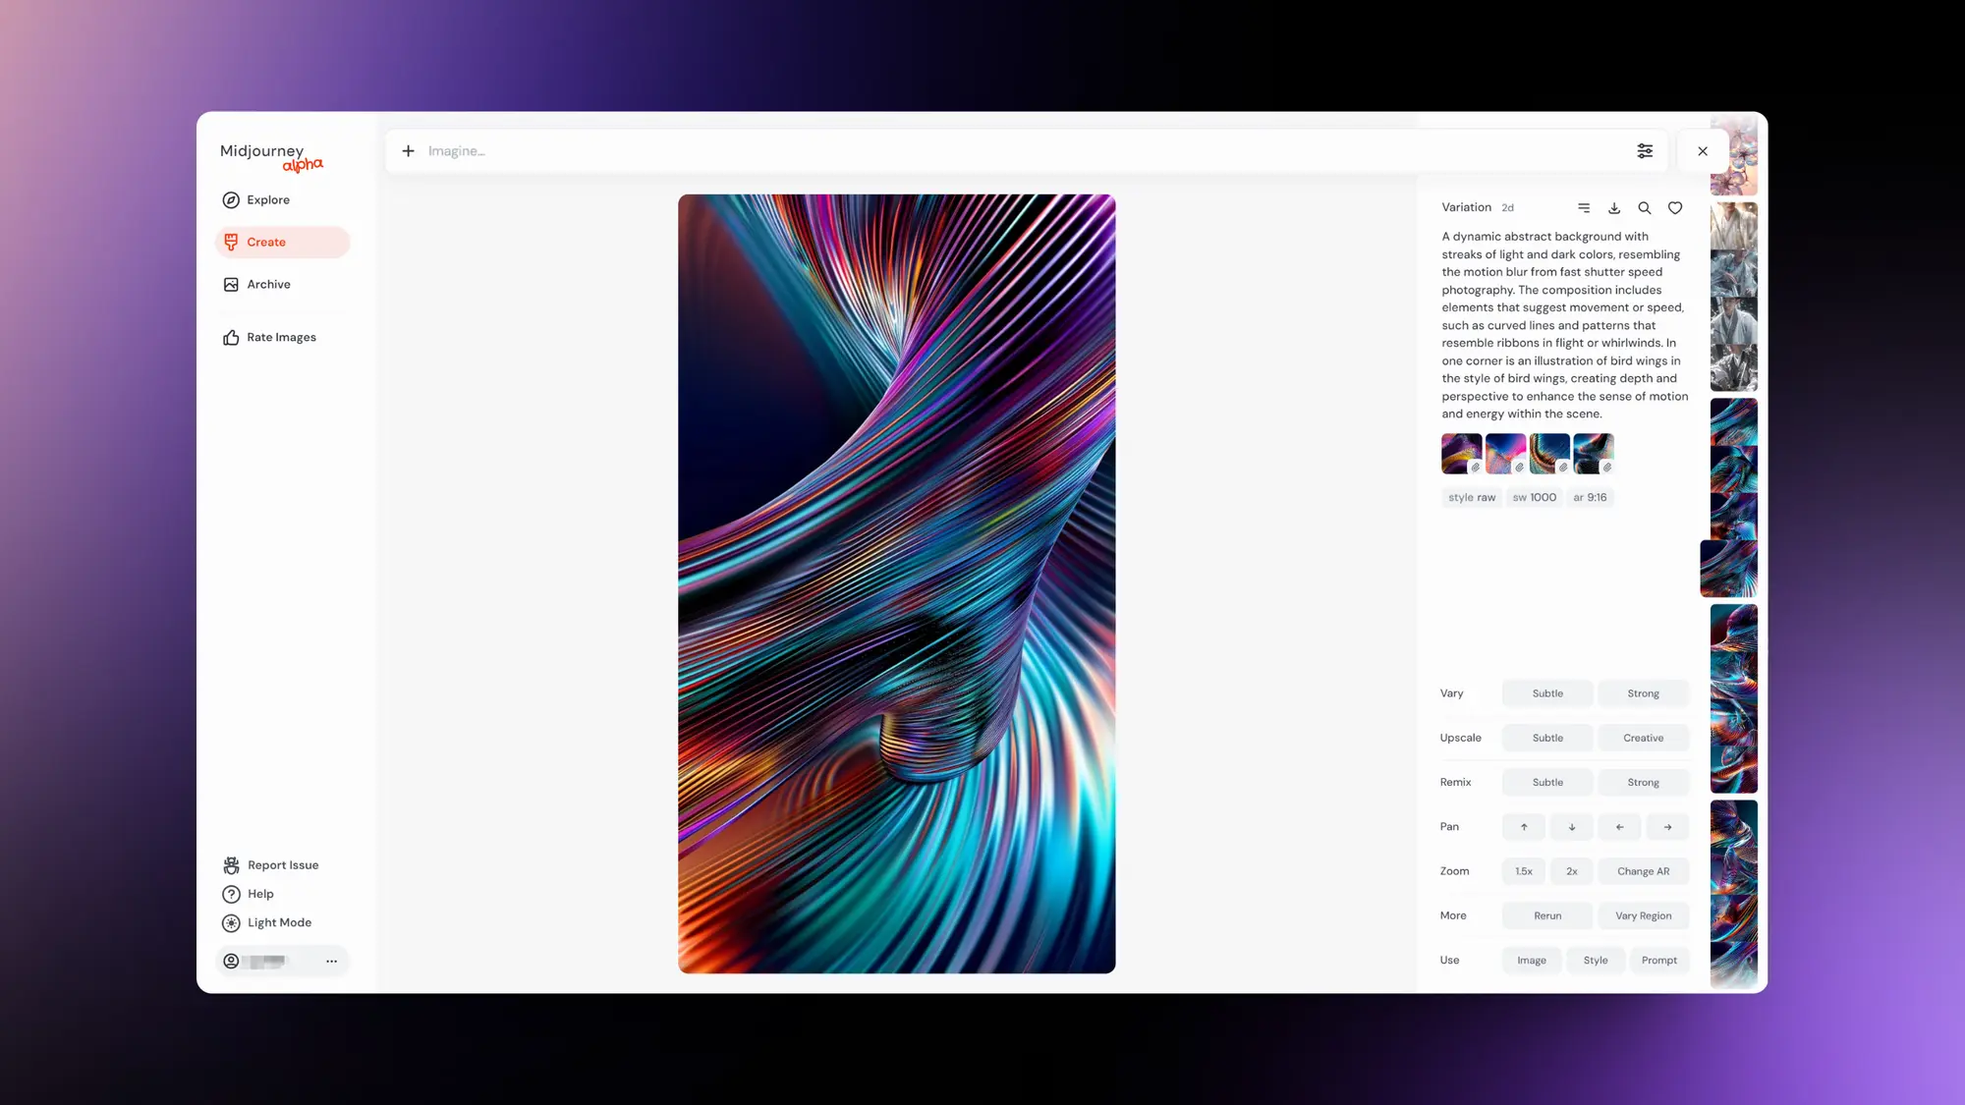Open the second style reference thumbnail
1965x1105 pixels.
click(1505, 454)
